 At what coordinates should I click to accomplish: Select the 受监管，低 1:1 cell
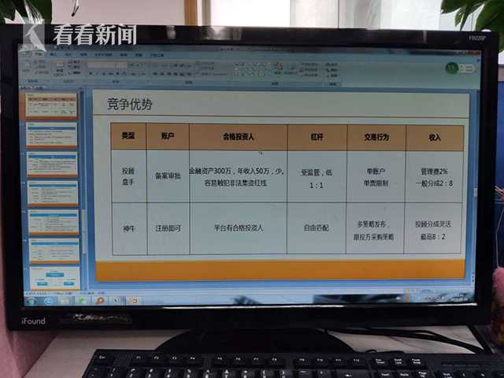(317, 177)
